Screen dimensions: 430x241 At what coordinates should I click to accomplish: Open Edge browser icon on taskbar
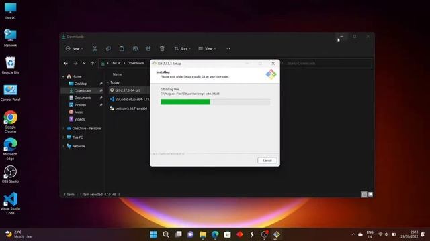click(215, 234)
